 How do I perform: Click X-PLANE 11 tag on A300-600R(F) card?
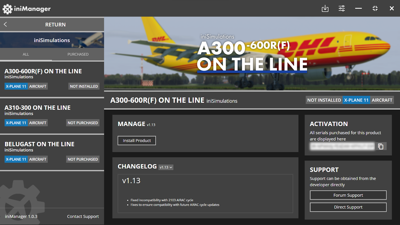[x=16, y=86]
